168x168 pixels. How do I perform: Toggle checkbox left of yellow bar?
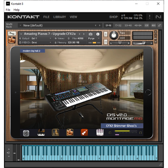(110, 133)
